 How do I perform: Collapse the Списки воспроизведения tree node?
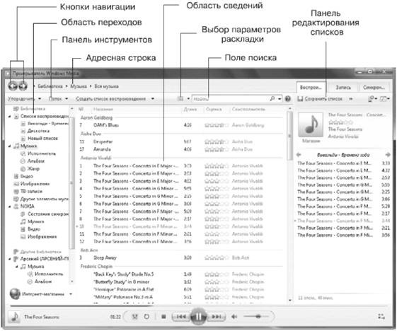click(9, 117)
